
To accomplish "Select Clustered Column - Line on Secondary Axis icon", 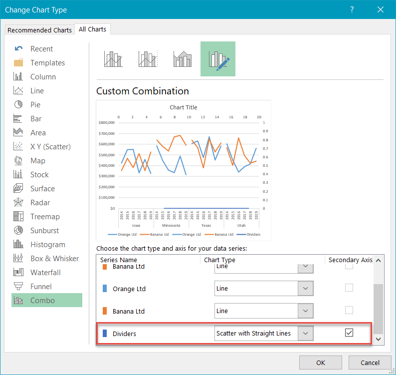I will [x=148, y=59].
